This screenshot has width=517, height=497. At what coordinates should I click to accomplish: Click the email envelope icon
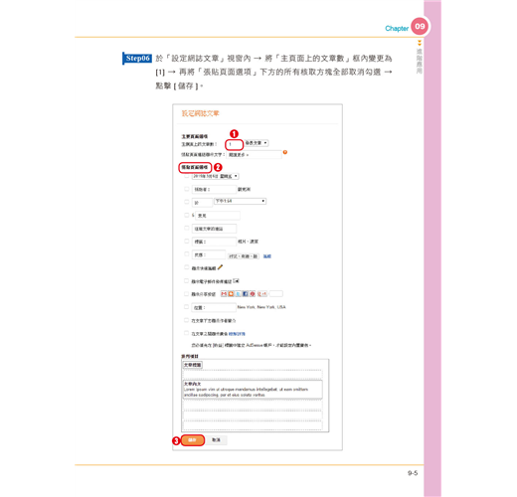(236, 281)
